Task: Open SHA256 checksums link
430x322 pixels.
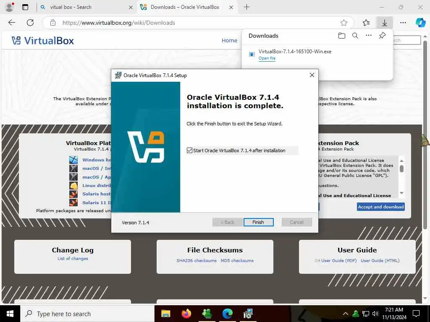Action: click(197, 261)
